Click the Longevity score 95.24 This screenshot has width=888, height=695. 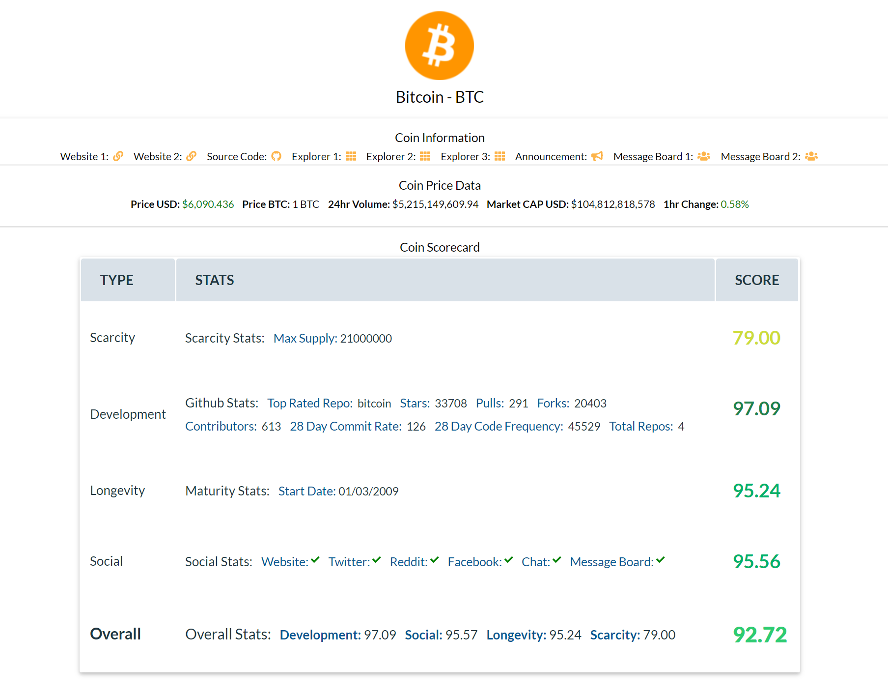click(x=756, y=491)
